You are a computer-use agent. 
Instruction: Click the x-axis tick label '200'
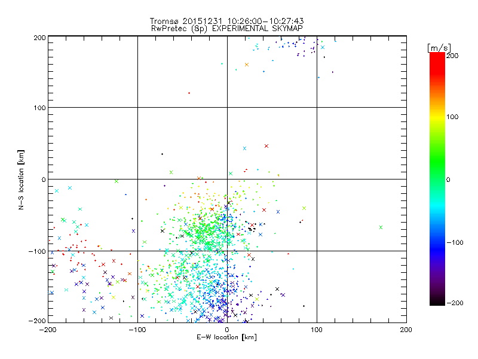point(406,330)
